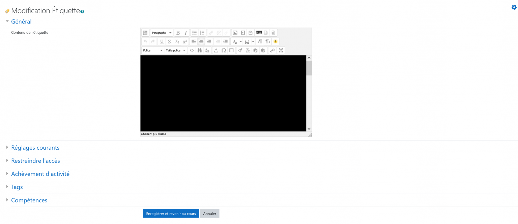Open the manage embedded files icon
This screenshot has height=224, width=518.
(x=251, y=33)
